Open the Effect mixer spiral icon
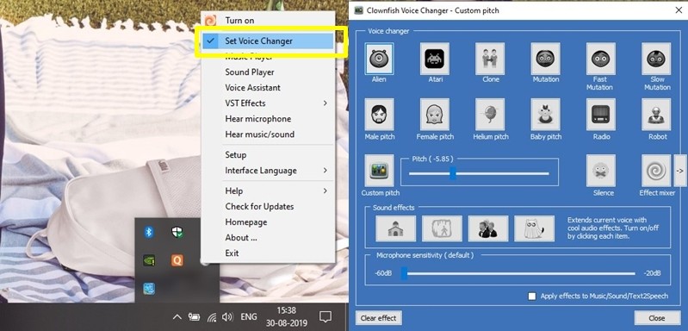Screen dimensions: 688x331 click(656, 171)
